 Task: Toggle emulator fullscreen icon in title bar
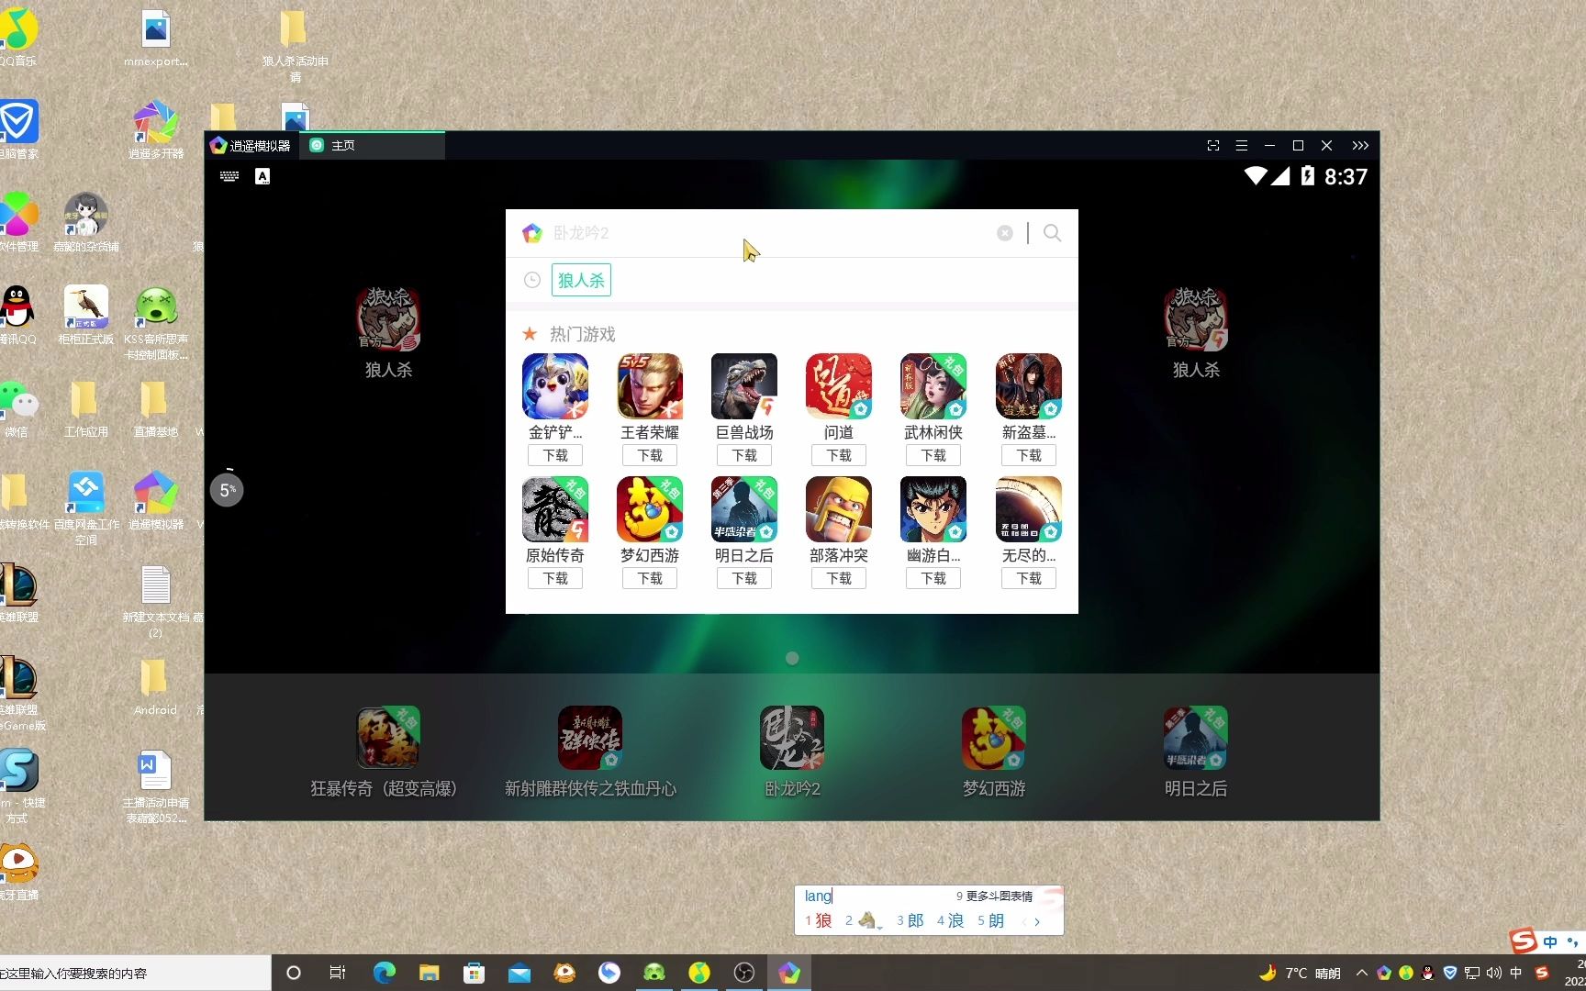tap(1213, 146)
